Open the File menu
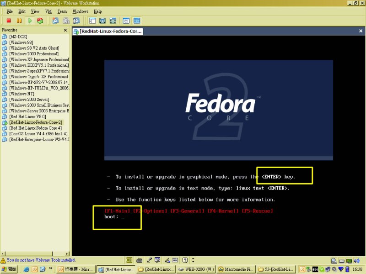Viewport: 366px width, 274px height. coord(10,11)
